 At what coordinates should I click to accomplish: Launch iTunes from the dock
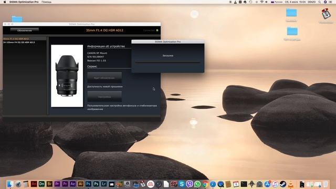pyautogui.click(x=275, y=184)
